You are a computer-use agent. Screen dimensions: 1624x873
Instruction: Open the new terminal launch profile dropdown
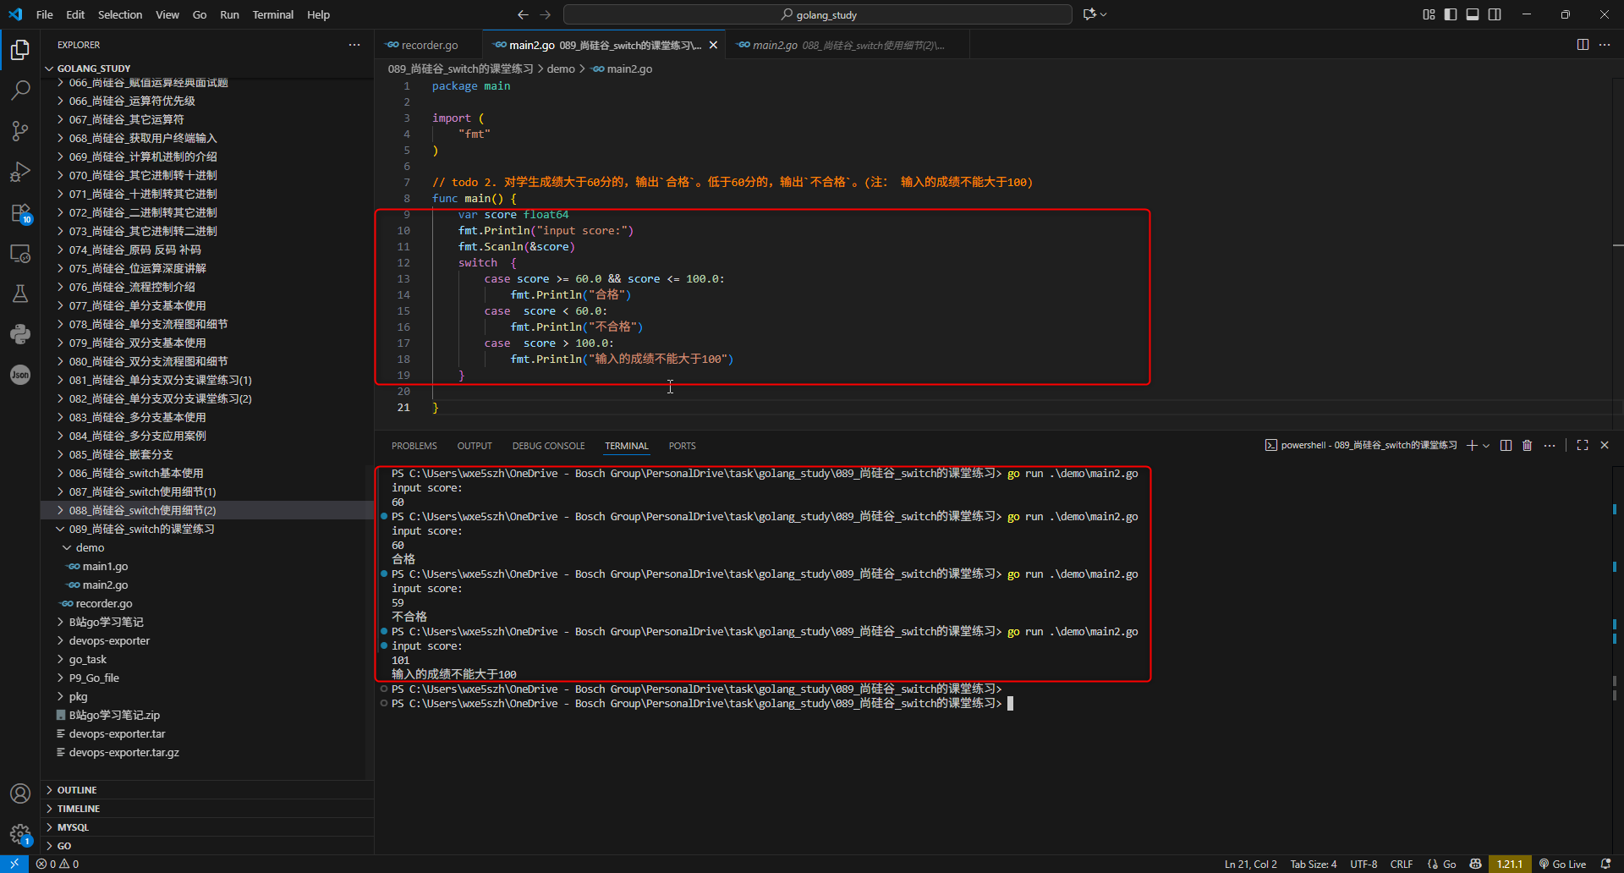[x=1486, y=446]
